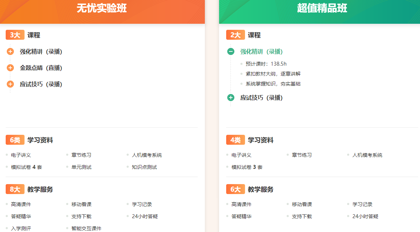This screenshot has width=420, height=232.
Task: Click 模拟试卷 4 套 item
Action: point(27,167)
